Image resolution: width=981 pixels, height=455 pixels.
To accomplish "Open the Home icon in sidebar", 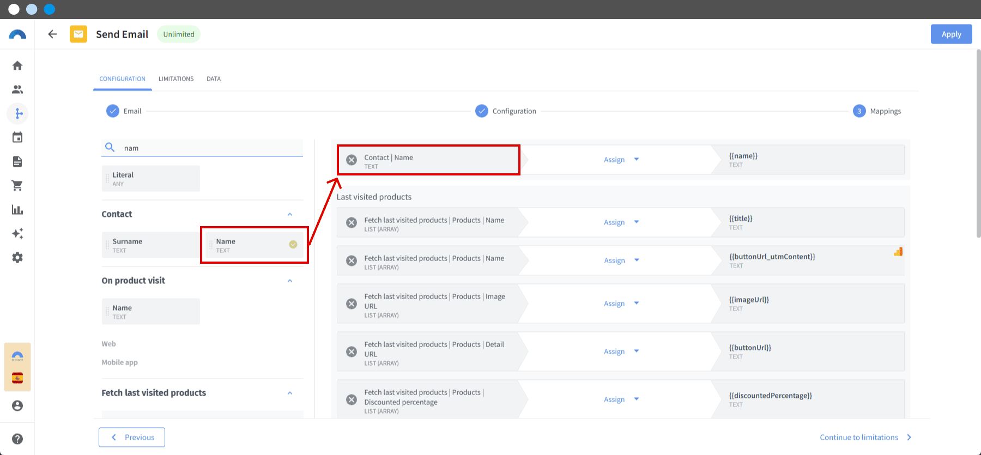I will [x=17, y=66].
